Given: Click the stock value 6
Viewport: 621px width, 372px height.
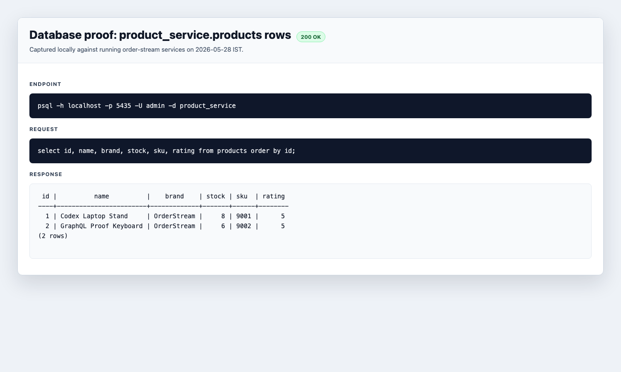Looking at the screenshot, I should pos(223,226).
